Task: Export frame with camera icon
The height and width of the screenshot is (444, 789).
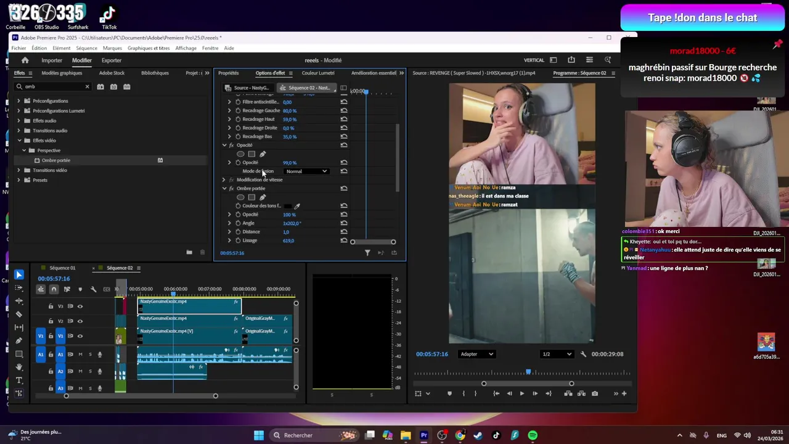Action: [x=595, y=393]
